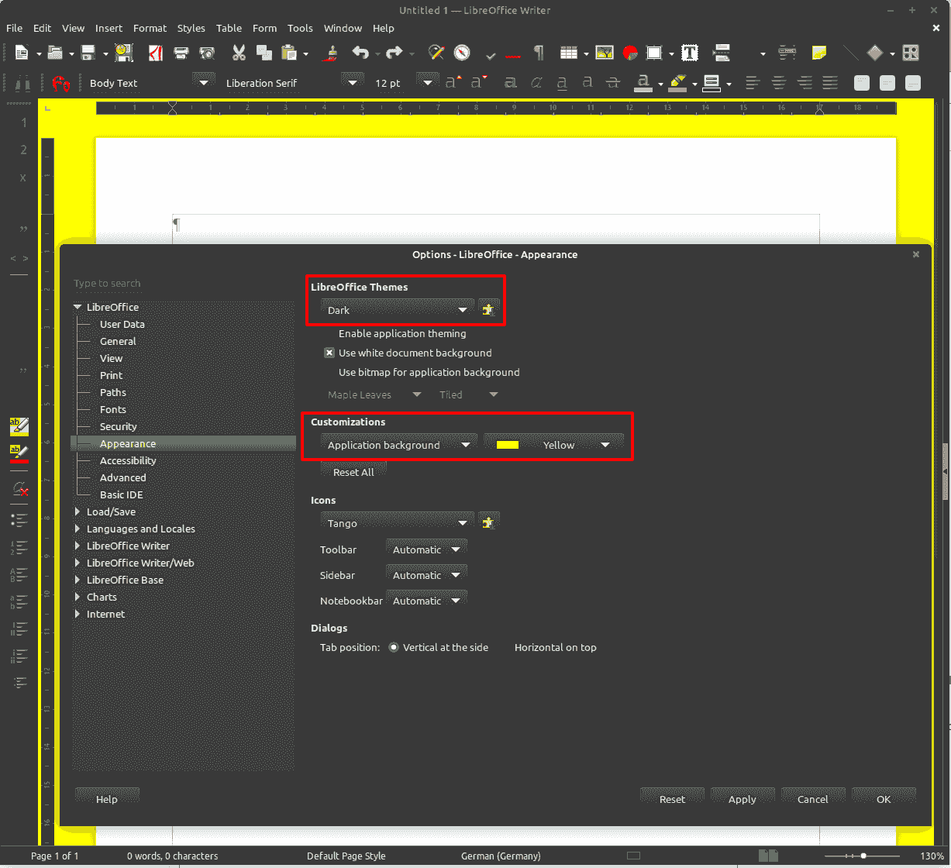The height and width of the screenshot is (868, 951).
Task: Open the Toolbar icon size Automatic dropdown
Action: pyautogui.click(x=426, y=549)
